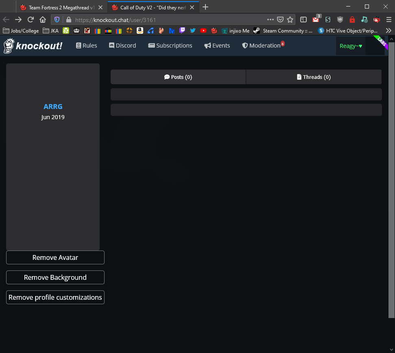The image size is (395, 353).
Task: Close the Call of Duty V2 tab
Action: click(x=192, y=7)
